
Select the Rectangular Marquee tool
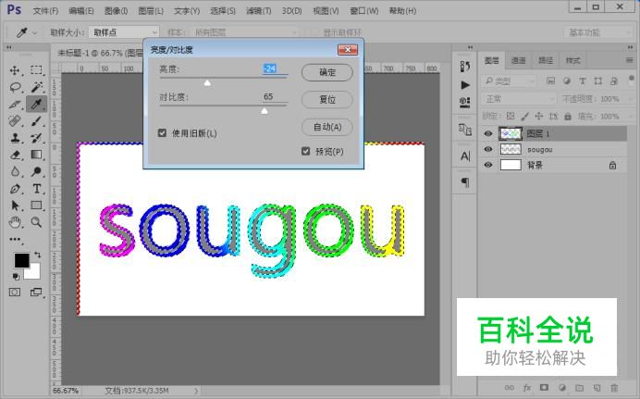[x=36, y=70]
